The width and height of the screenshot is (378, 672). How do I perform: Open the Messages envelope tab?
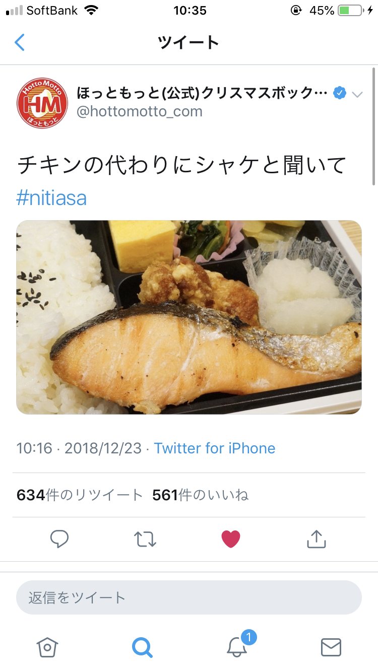coord(331,647)
